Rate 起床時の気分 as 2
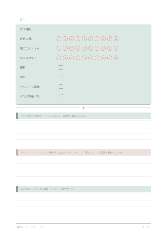The width and height of the screenshot is (167, 237). [x=65, y=58]
